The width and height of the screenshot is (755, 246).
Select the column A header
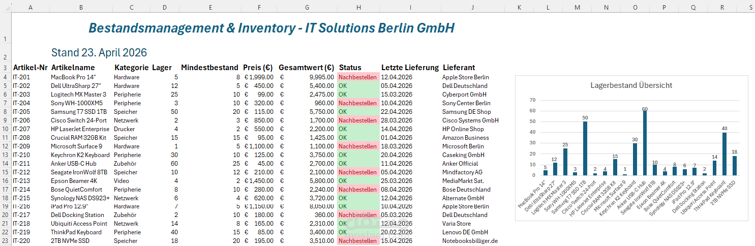31,7
